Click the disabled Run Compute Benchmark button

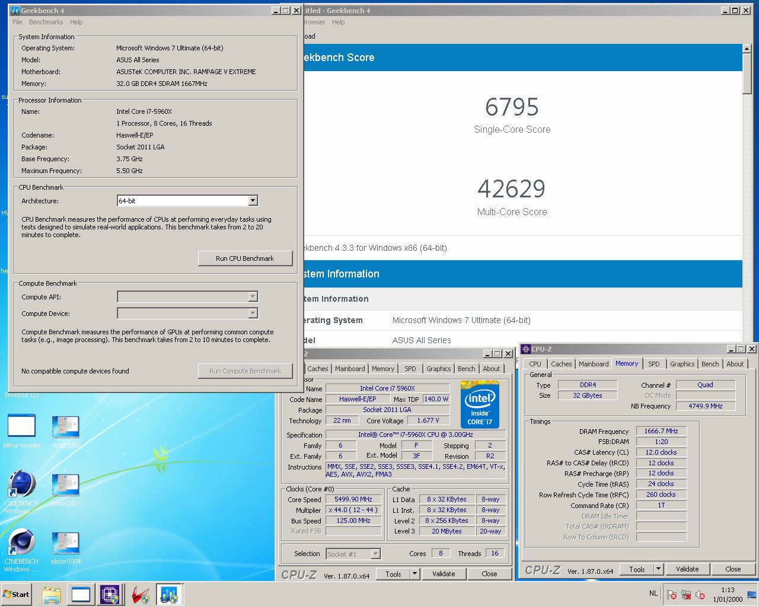(x=245, y=371)
